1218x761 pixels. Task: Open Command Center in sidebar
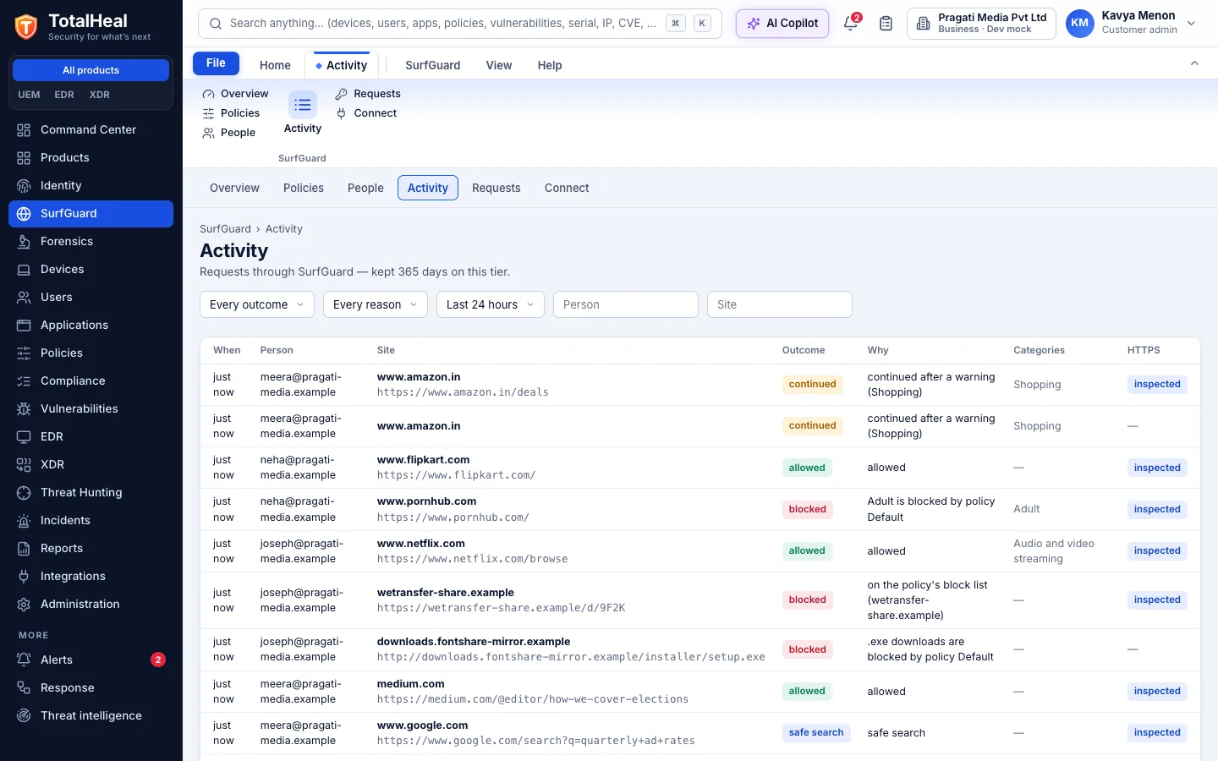[91, 129]
